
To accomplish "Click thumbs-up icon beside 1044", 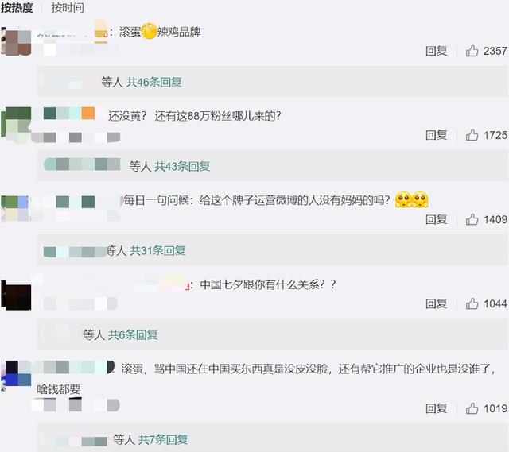I will [472, 303].
